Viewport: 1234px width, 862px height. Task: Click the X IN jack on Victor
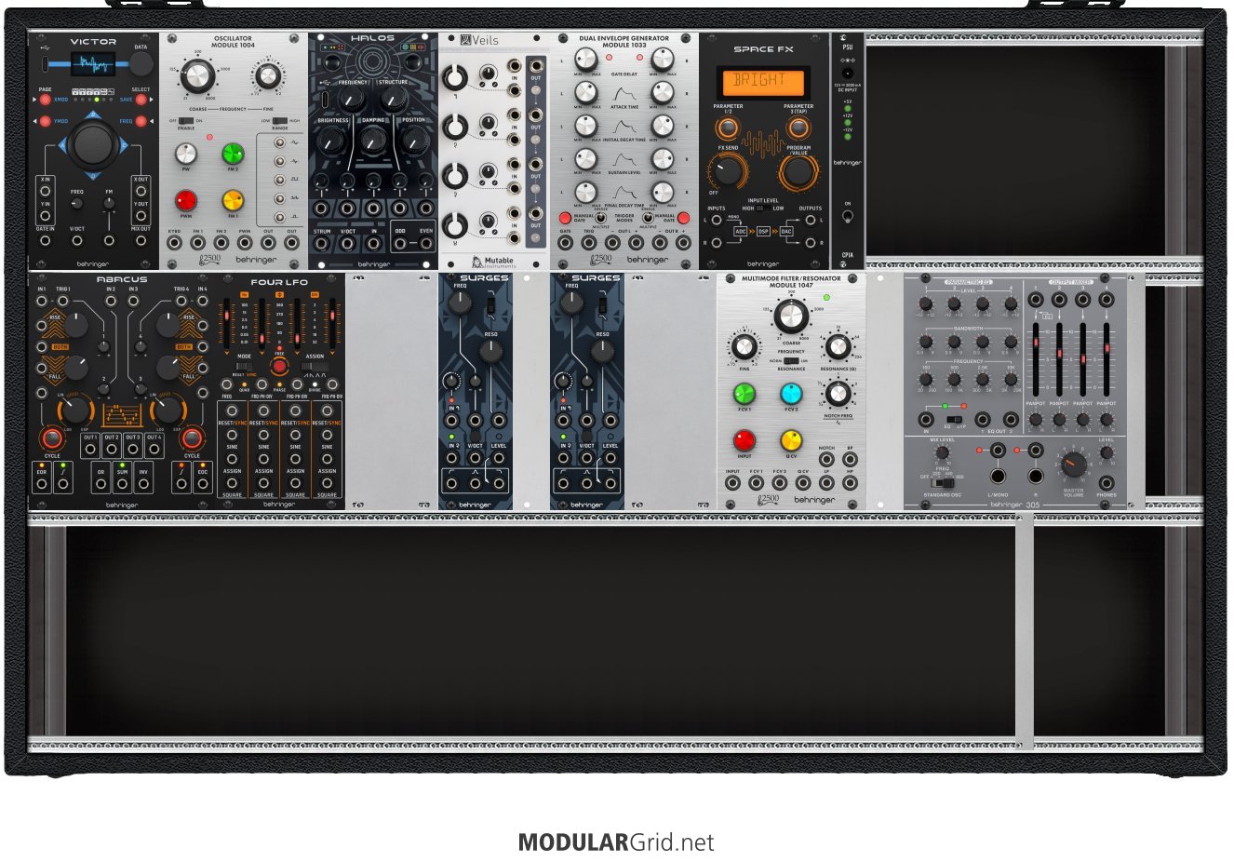[x=45, y=191]
